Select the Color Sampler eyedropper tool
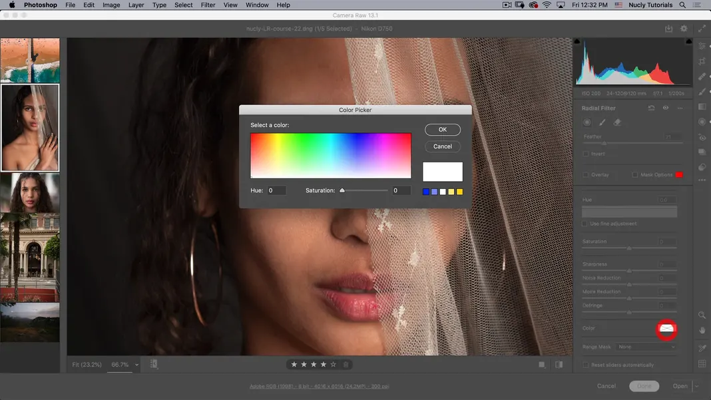The image size is (711, 400). [702, 348]
